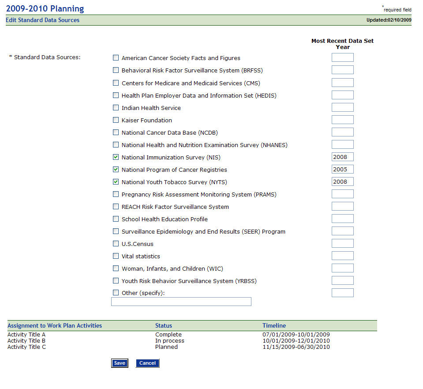Focus the WIC year input box
This screenshot has width=423, height=389.
click(342, 268)
